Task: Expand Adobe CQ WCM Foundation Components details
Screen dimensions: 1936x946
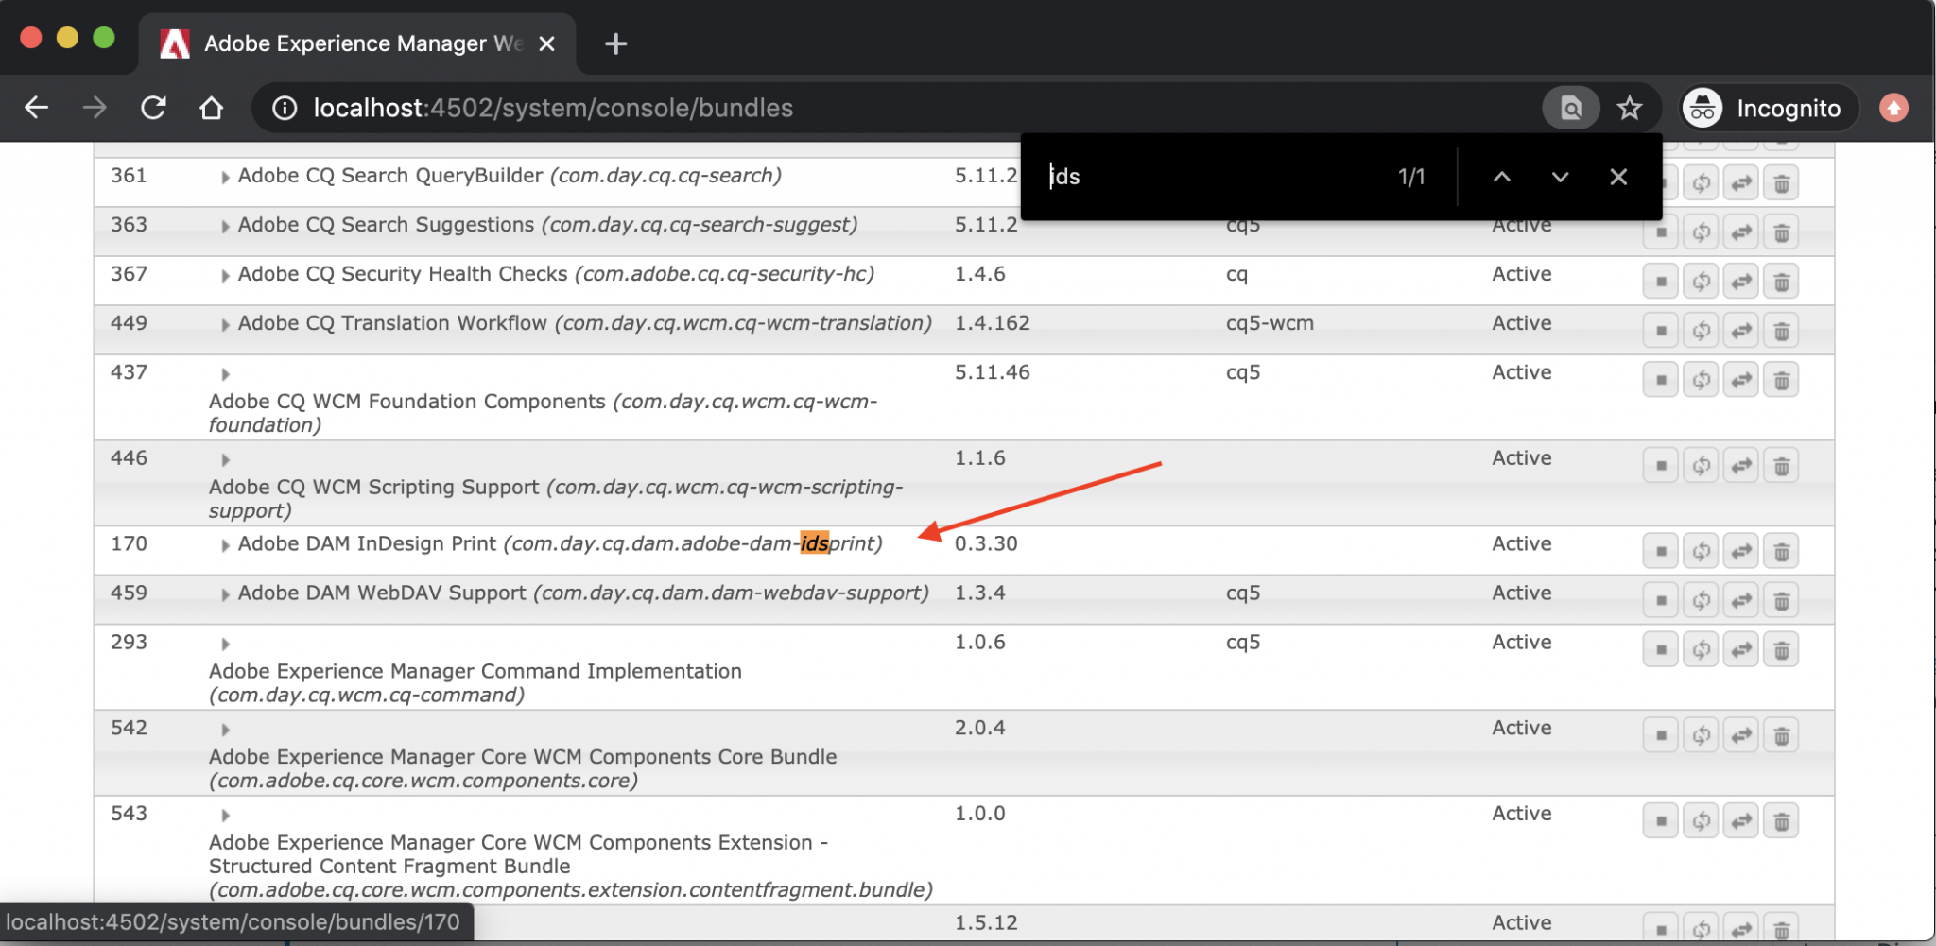Action: click(225, 372)
